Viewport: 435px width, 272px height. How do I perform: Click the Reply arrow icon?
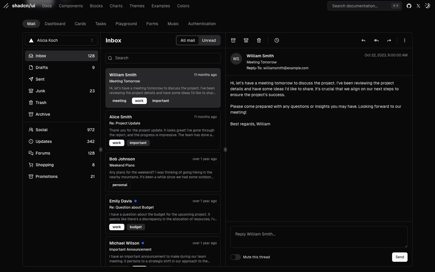(x=363, y=40)
